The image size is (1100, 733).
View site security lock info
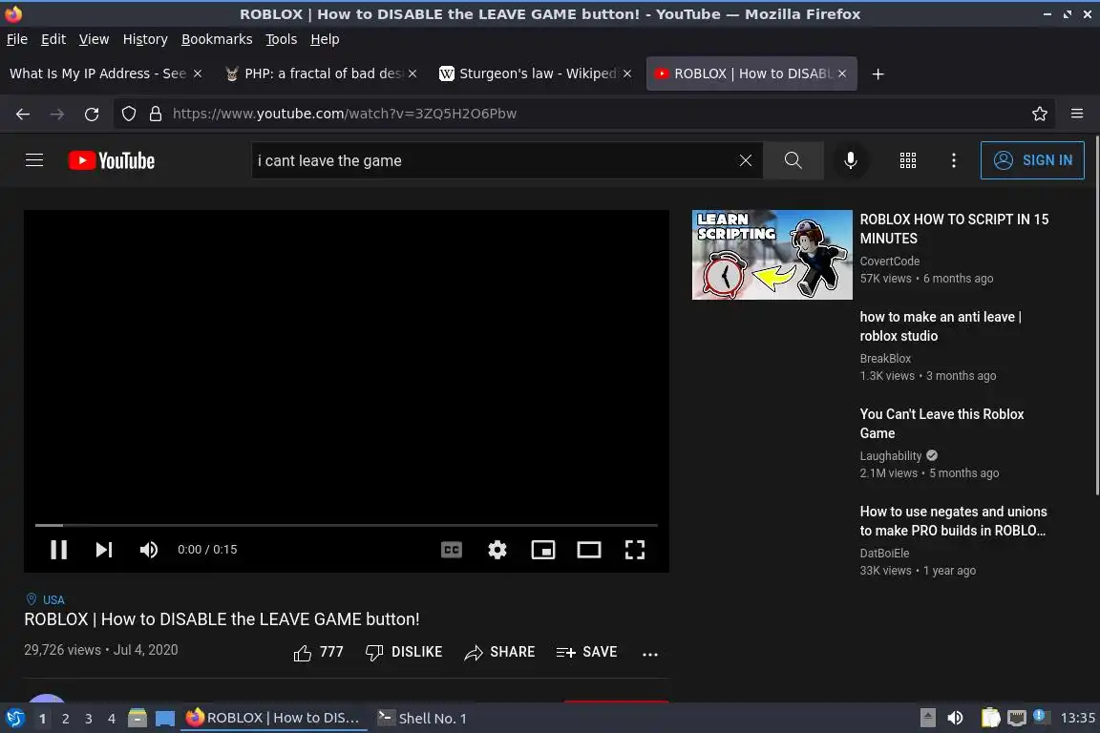156,114
